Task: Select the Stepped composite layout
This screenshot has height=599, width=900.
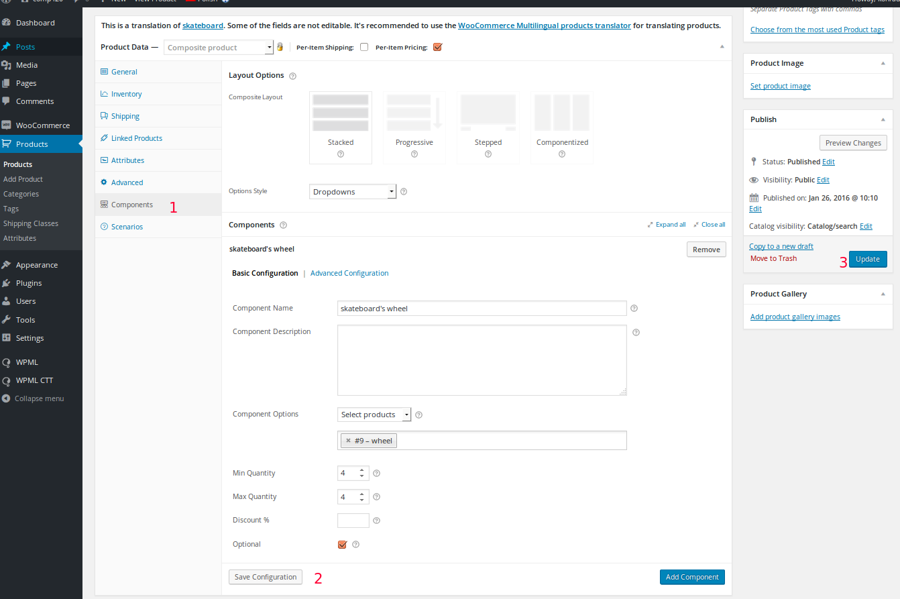Action: [x=488, y=127]
